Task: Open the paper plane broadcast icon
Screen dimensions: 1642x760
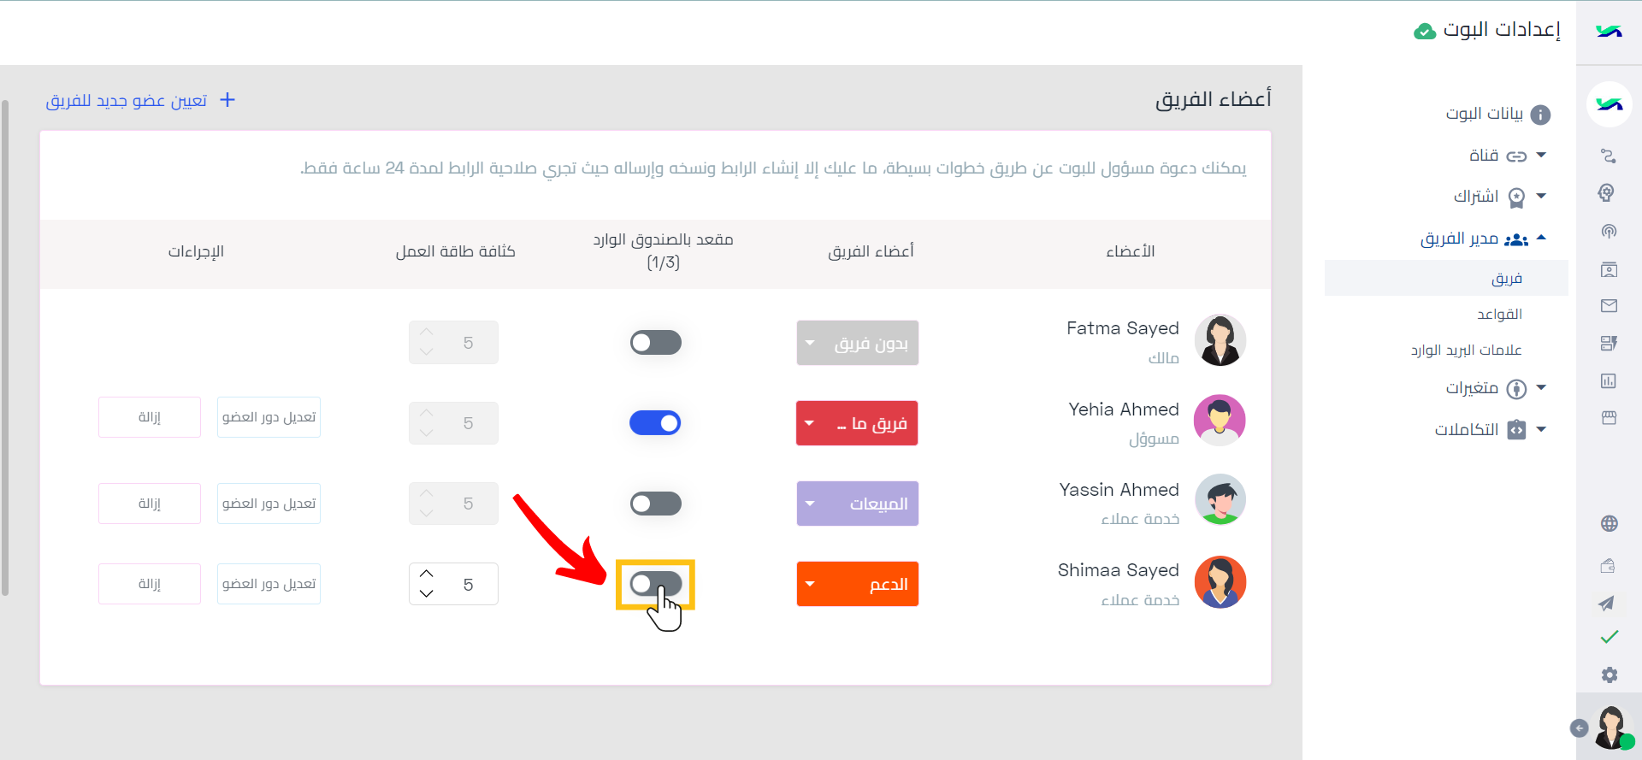Action: pos(1607,604)
